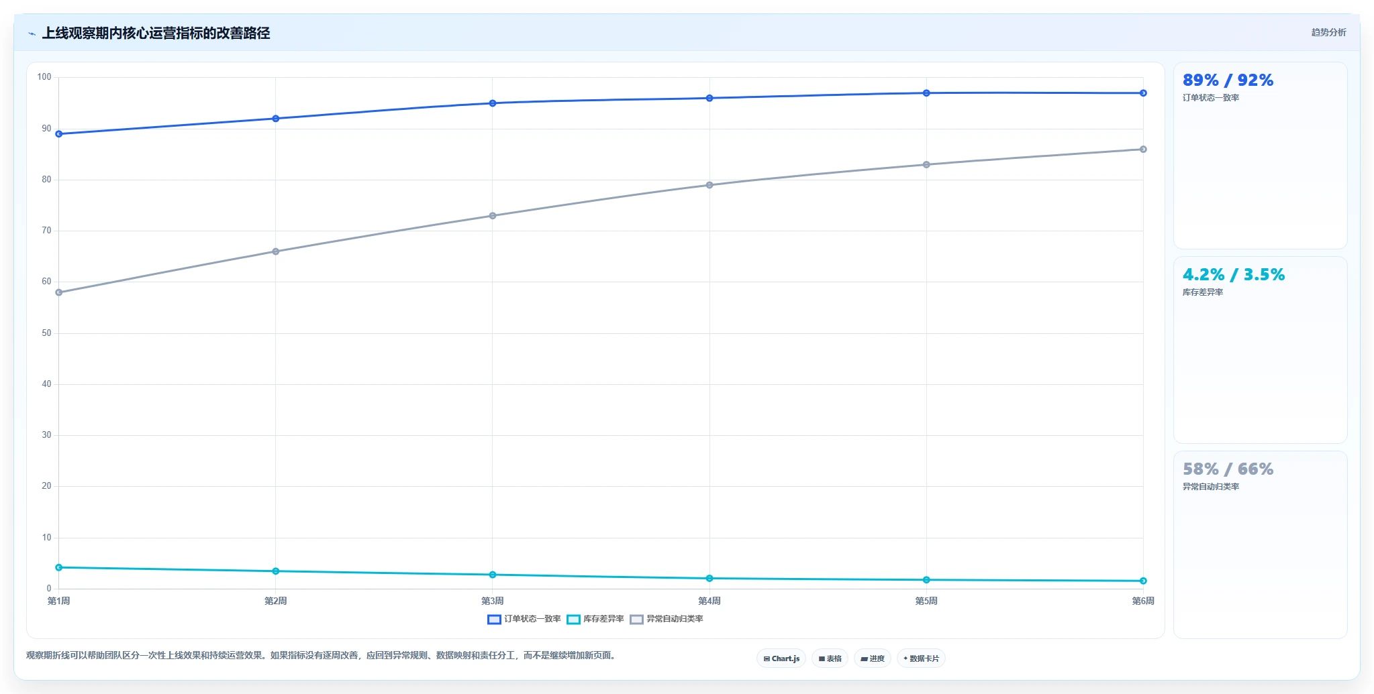Click the 50 y-axis label
The height and width of the screenshot is (694, 1374).
(46, 333)
